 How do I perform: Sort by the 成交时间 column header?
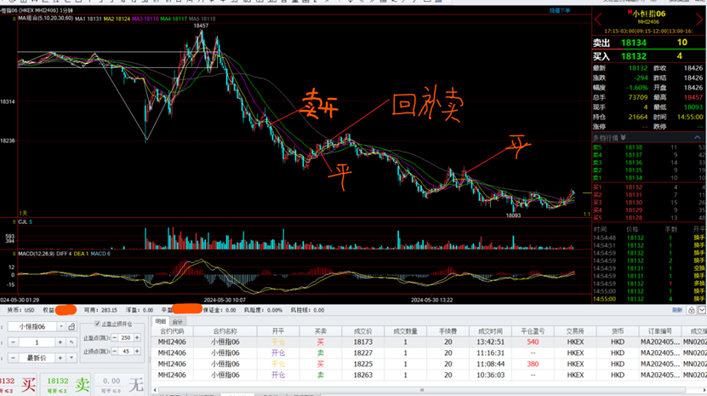pyautogui.click(x=491, y=331)
